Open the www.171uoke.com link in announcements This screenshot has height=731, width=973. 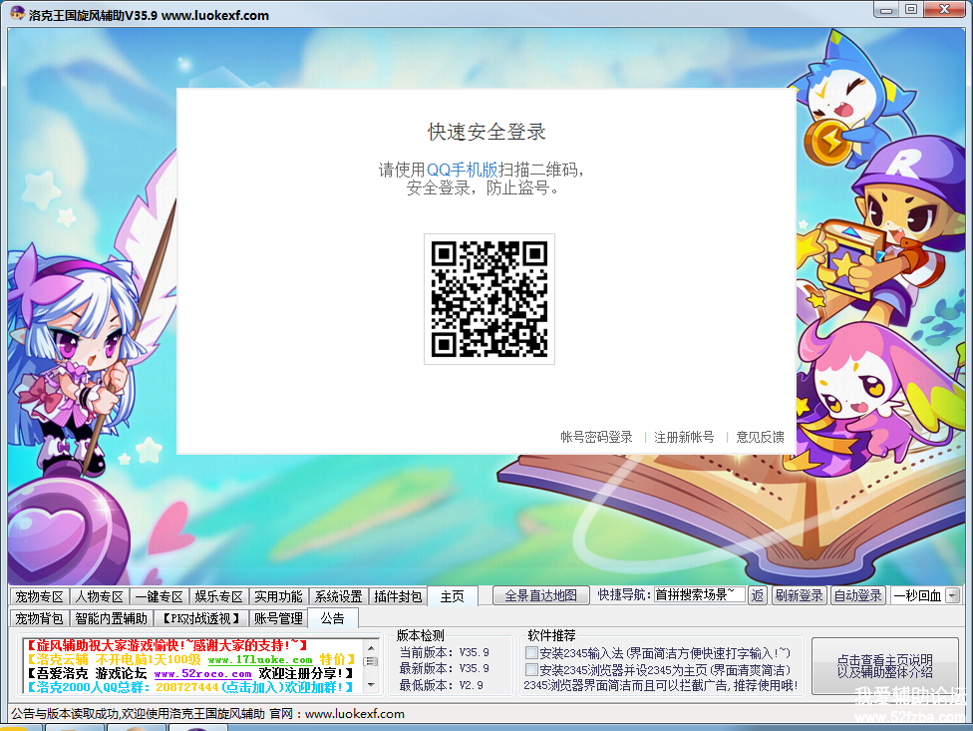260,660
